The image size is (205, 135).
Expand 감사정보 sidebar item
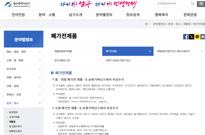(24, 69)
